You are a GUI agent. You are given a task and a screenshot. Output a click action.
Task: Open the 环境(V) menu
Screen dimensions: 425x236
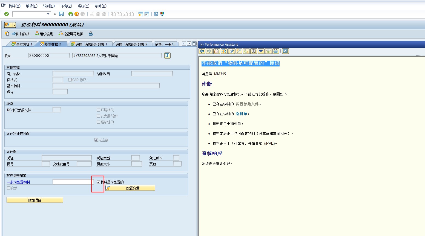point(66,6)
